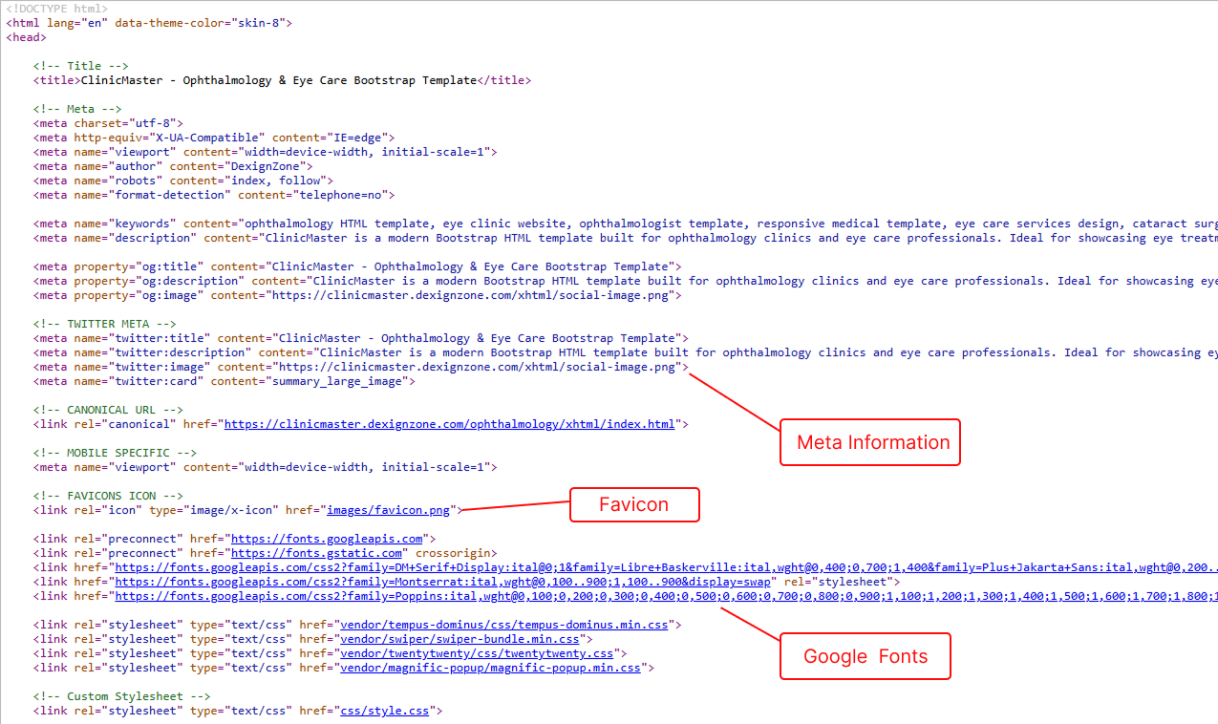Click the Favicon annotation label

(x=634, y=504)
